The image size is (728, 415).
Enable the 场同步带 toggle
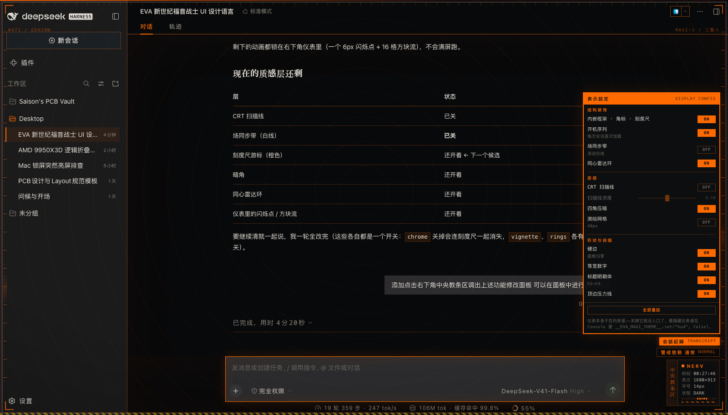[706, 150]
